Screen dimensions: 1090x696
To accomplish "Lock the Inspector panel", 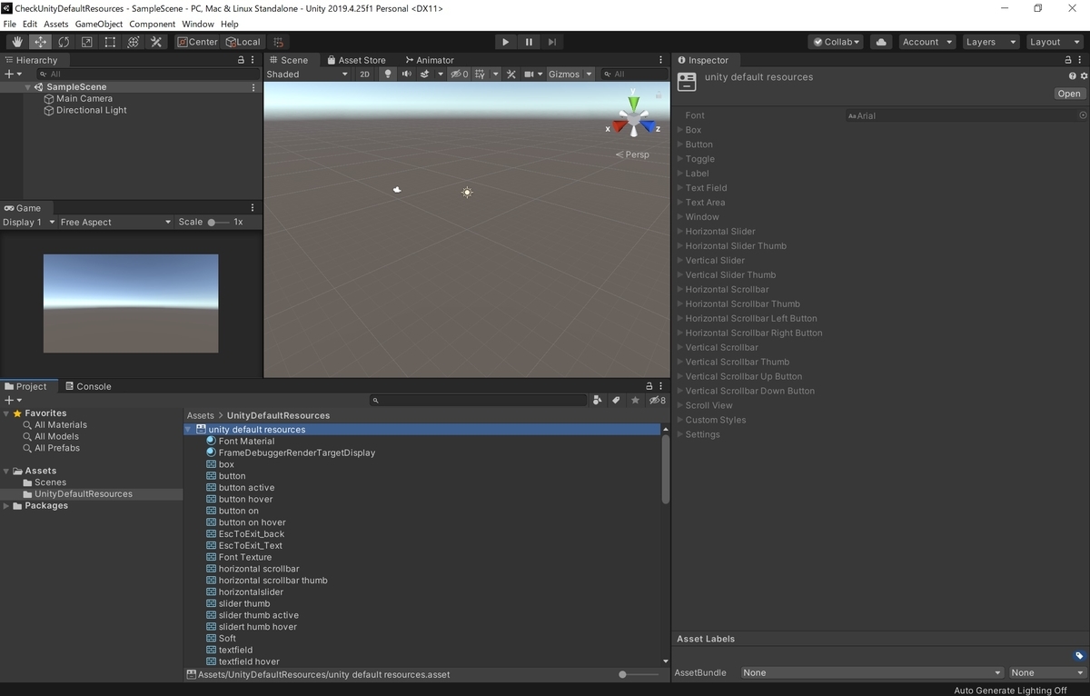I will point(1068,60).
